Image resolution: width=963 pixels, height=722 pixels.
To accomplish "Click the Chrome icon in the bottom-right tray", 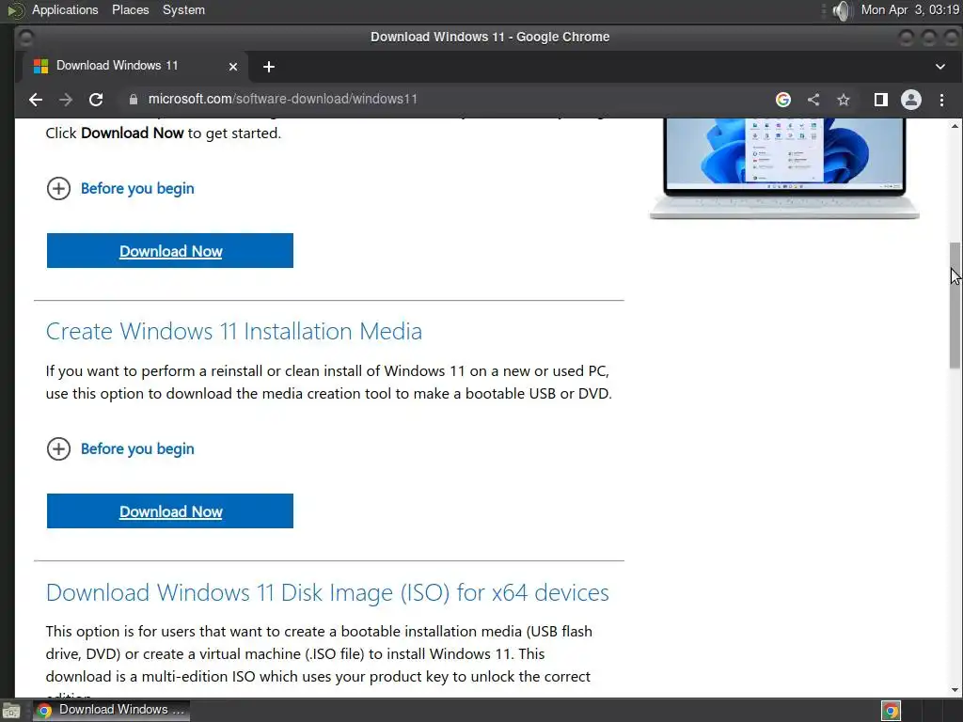I will click(891, 711).
